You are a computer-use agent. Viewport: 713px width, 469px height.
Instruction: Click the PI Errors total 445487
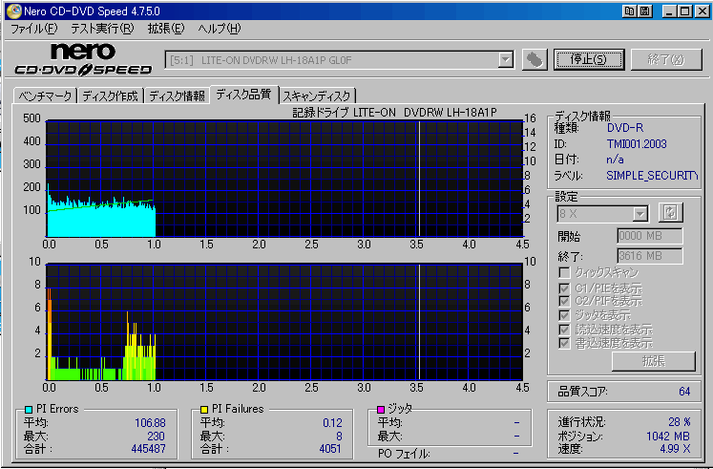click(x=148, y=449)
